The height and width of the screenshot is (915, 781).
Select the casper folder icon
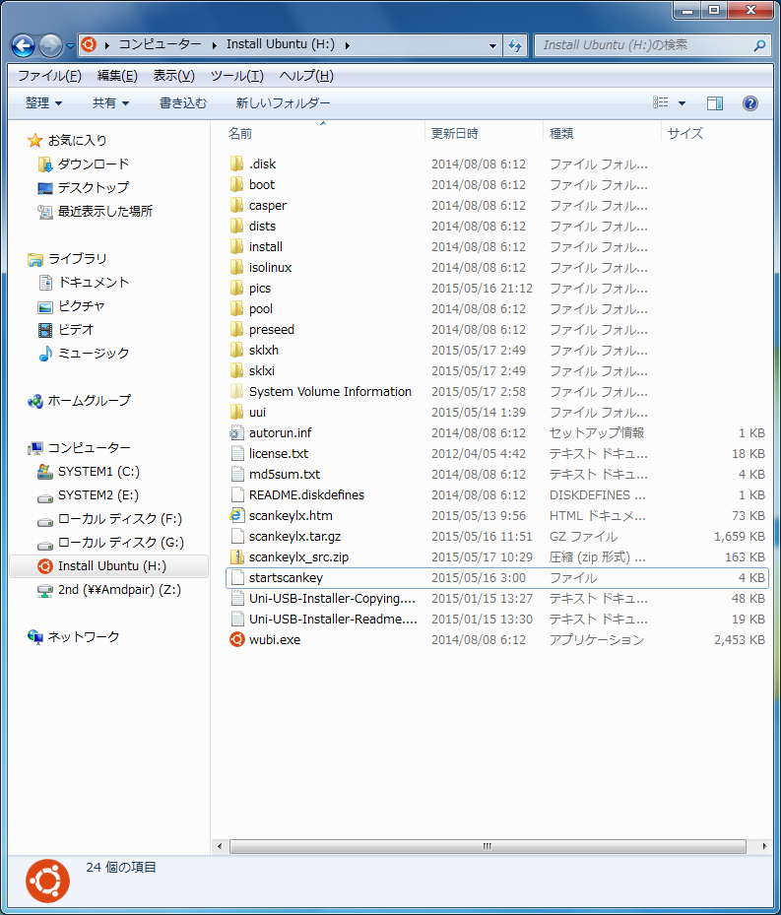236,206
